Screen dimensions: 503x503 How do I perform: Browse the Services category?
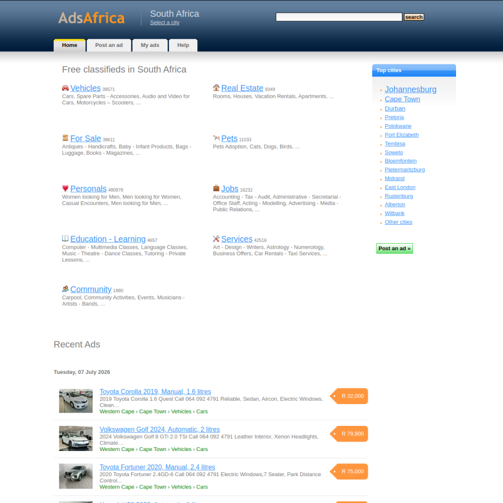point(237,239)
